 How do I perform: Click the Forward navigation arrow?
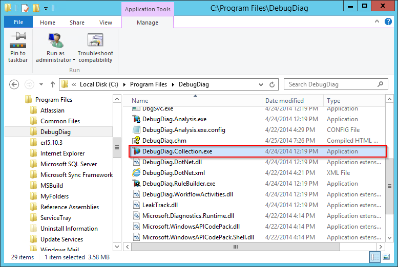pyautogui.click(x=29, y=84)
